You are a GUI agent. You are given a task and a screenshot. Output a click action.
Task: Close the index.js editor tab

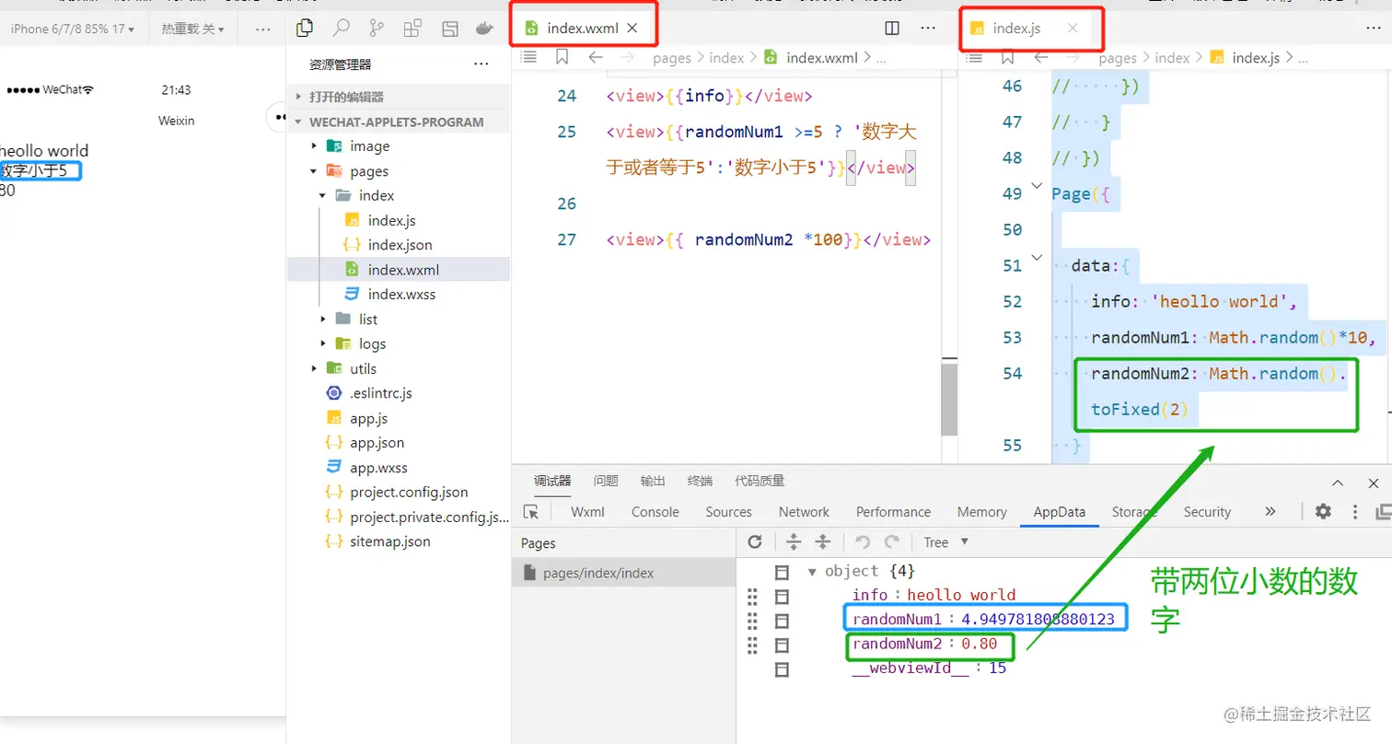tap(1073, 29)
